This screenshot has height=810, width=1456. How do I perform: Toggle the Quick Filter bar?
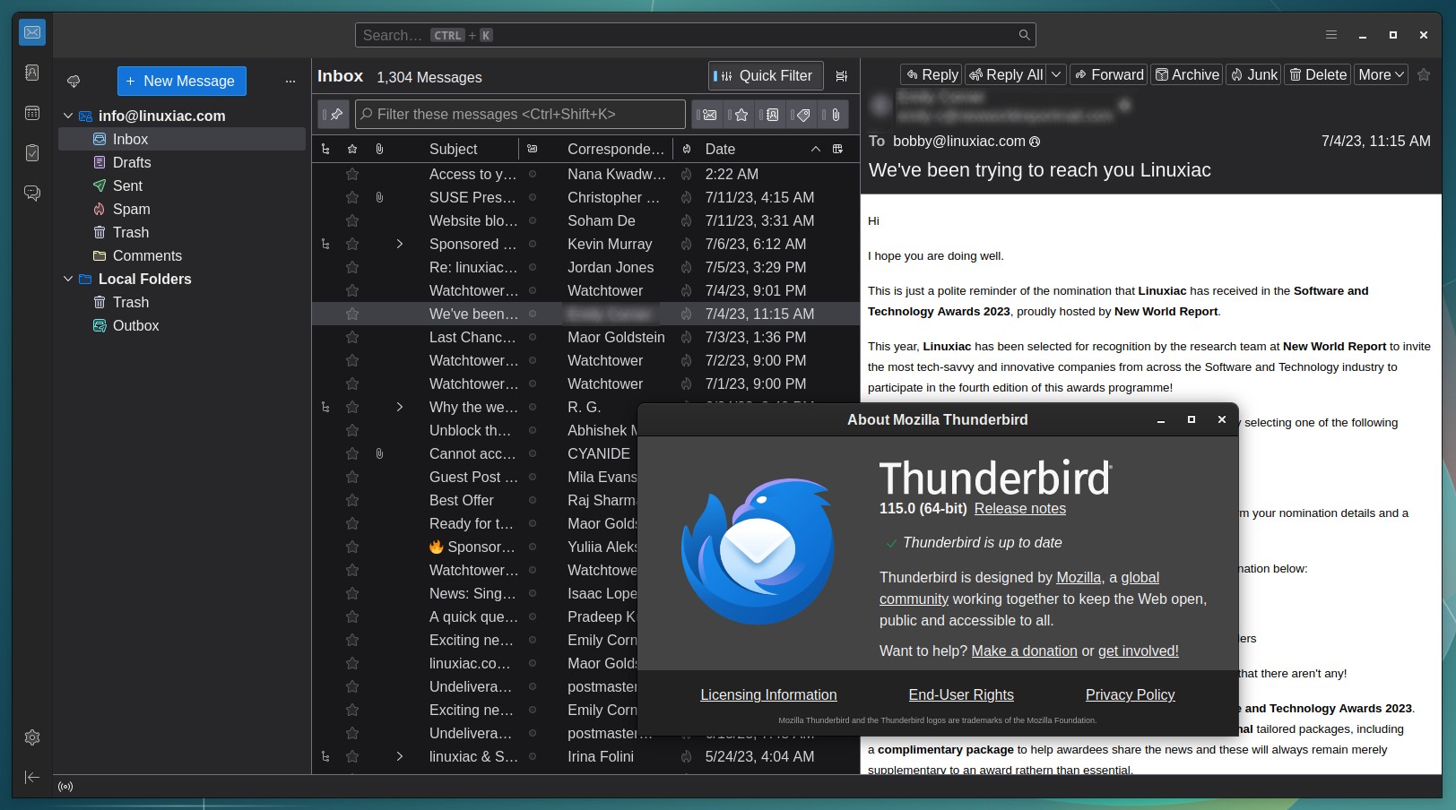coord(765,76)
